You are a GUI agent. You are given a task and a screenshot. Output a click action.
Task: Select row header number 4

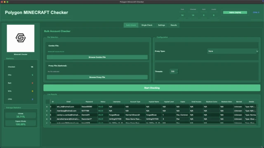coord(47,111)
